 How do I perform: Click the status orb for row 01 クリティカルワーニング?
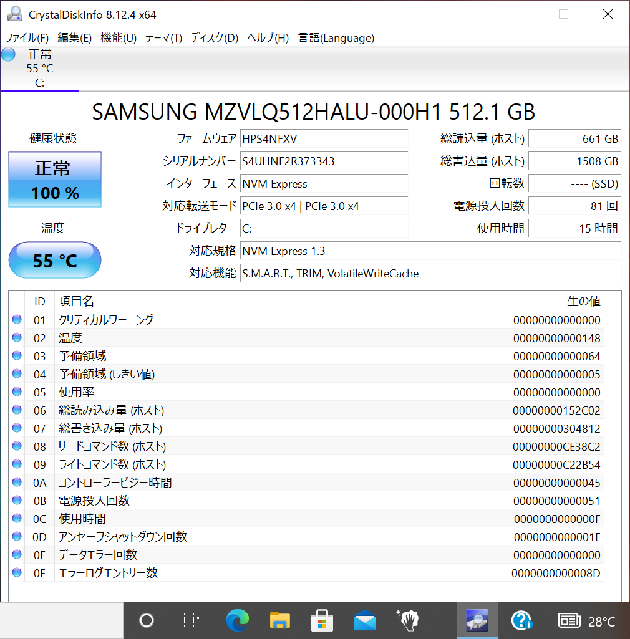[17, 319]
